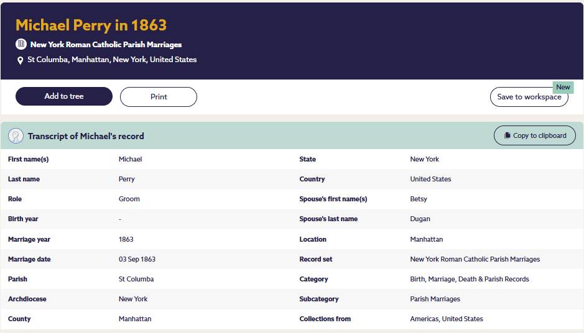
Task: Click the County value Manhattan
Action: point(135,319)
